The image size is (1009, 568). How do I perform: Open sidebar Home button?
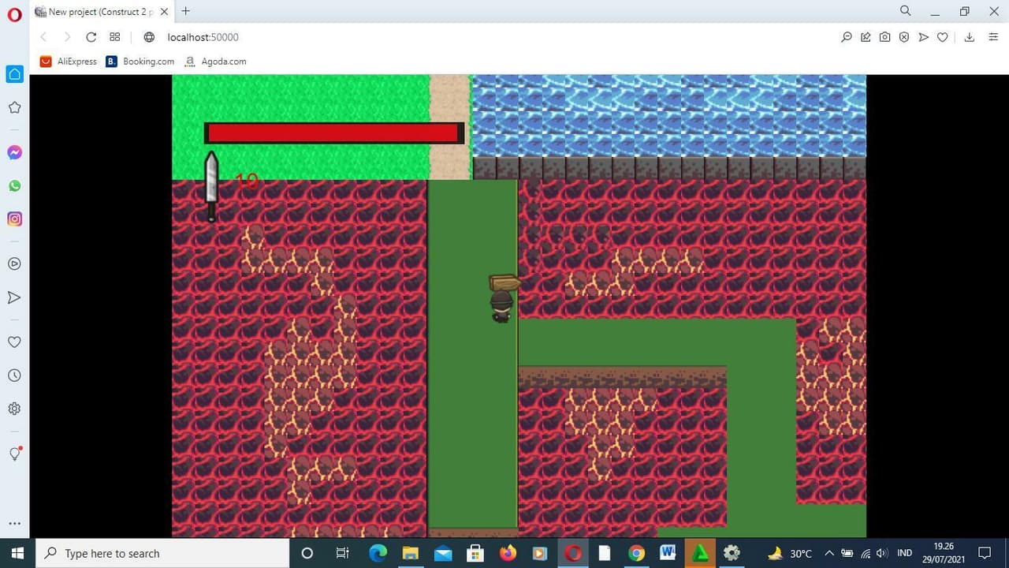(x=14, y=74)
